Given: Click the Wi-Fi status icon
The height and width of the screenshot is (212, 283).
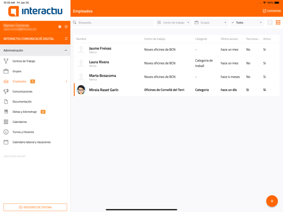Looking at the screenshot, I should pyautogui.click(x=265, y=3).
